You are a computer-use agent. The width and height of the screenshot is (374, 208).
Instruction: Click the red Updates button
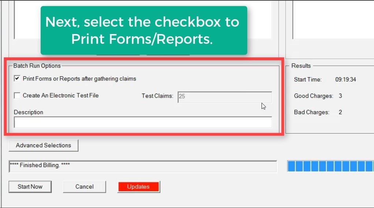(x=138, y=187)
